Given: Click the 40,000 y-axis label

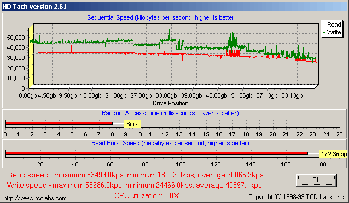Looking at the screenshot, I should point(15,47).
